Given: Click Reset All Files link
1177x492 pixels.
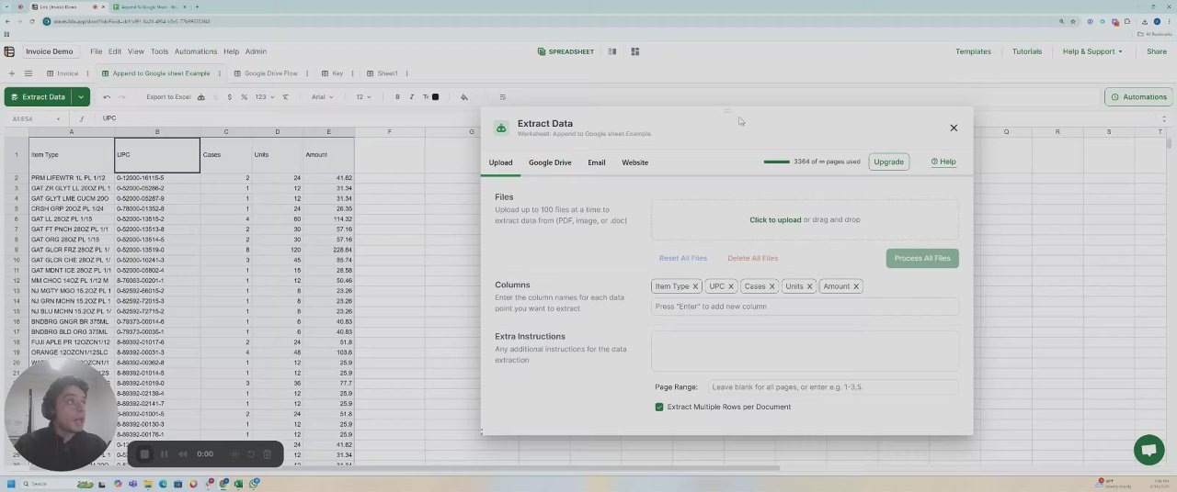Looking at the screenshot, I should coord(683,258).
